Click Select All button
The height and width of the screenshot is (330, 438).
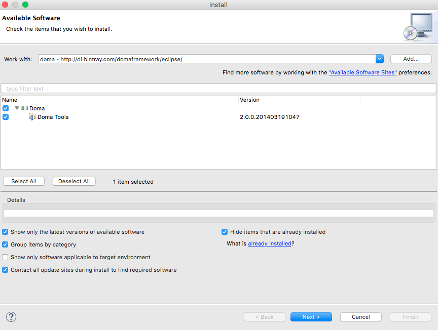pyautogui.click(x=24, y=181)
